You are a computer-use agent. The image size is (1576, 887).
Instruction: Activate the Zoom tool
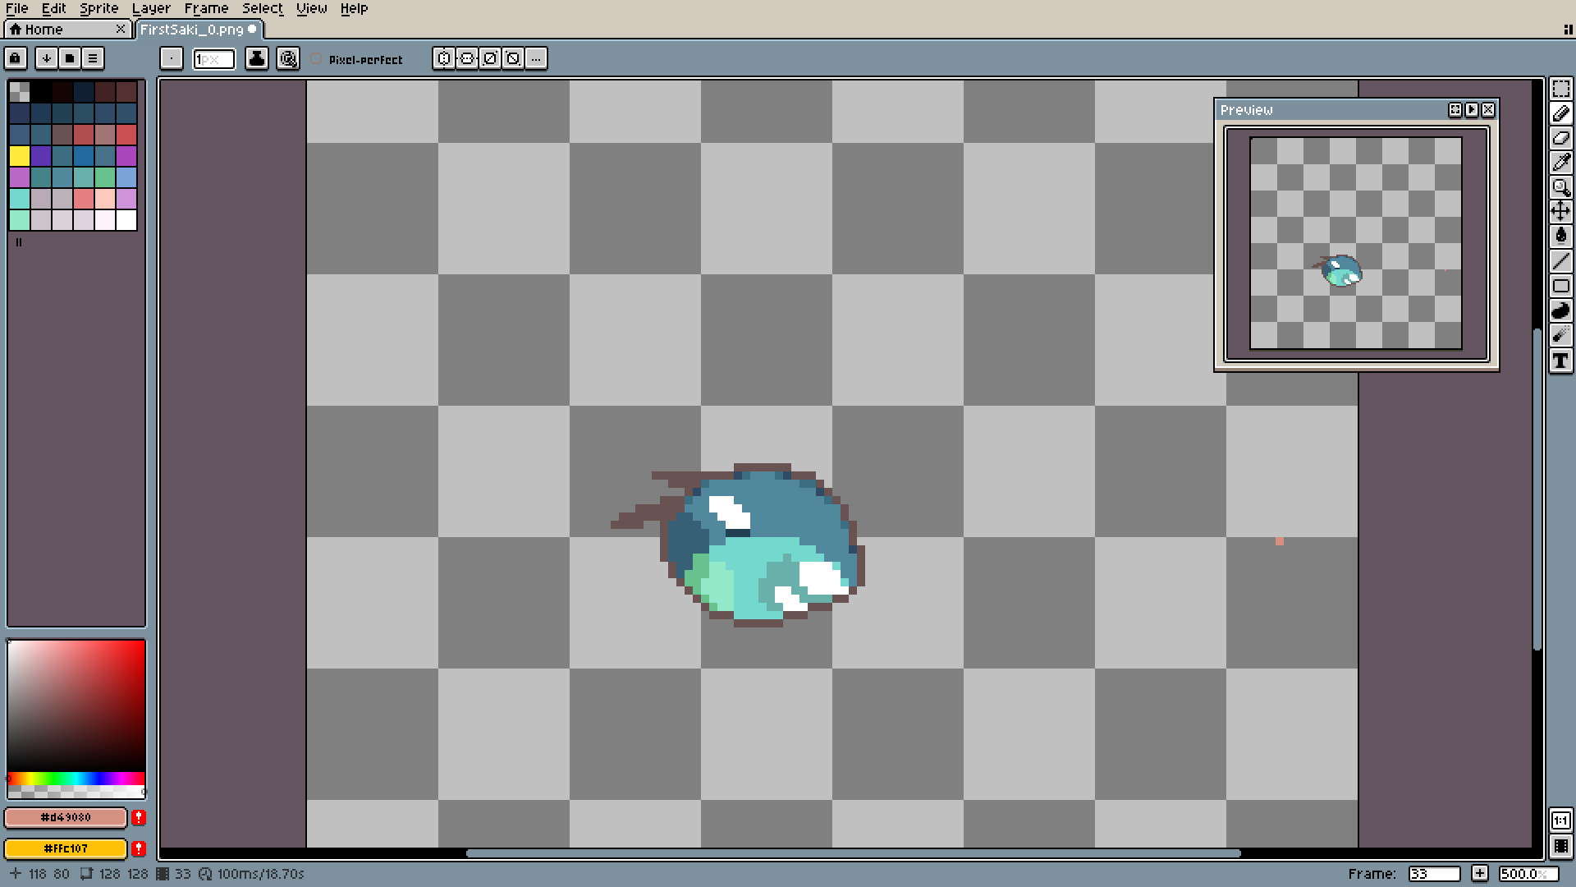click(x=1560, y=187)
